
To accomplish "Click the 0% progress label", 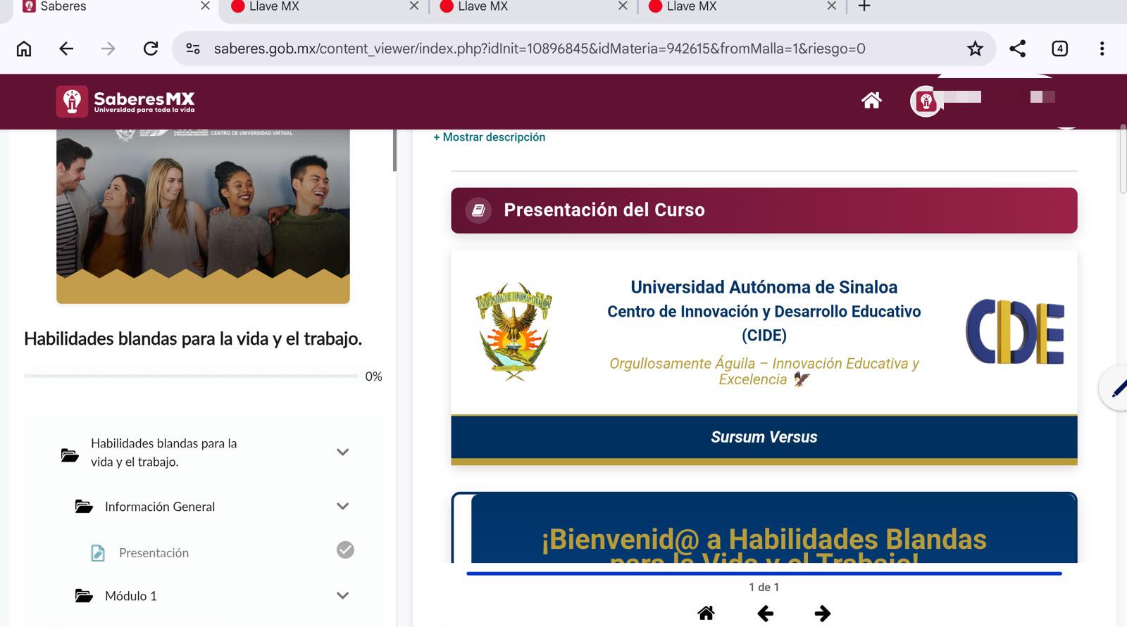I will pyautogui.click(x=374, y=376).
